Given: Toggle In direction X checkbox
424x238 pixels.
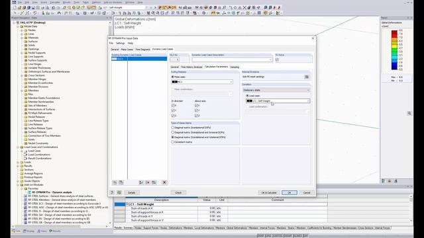Looking at the screenshot, I should coord(174,106).
